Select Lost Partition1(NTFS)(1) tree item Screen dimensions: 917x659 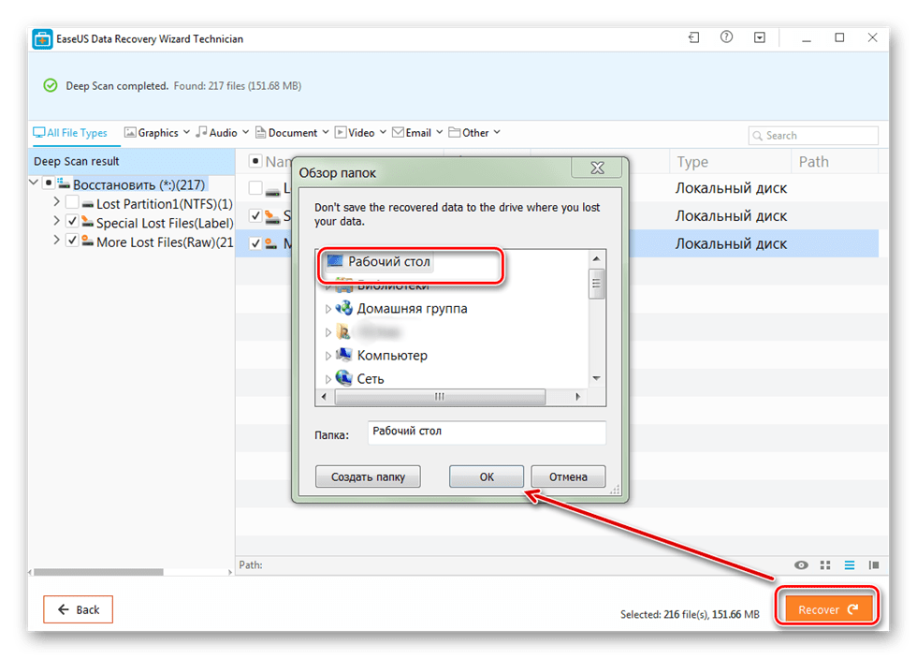pyautogui.click(x=165, y=204)
